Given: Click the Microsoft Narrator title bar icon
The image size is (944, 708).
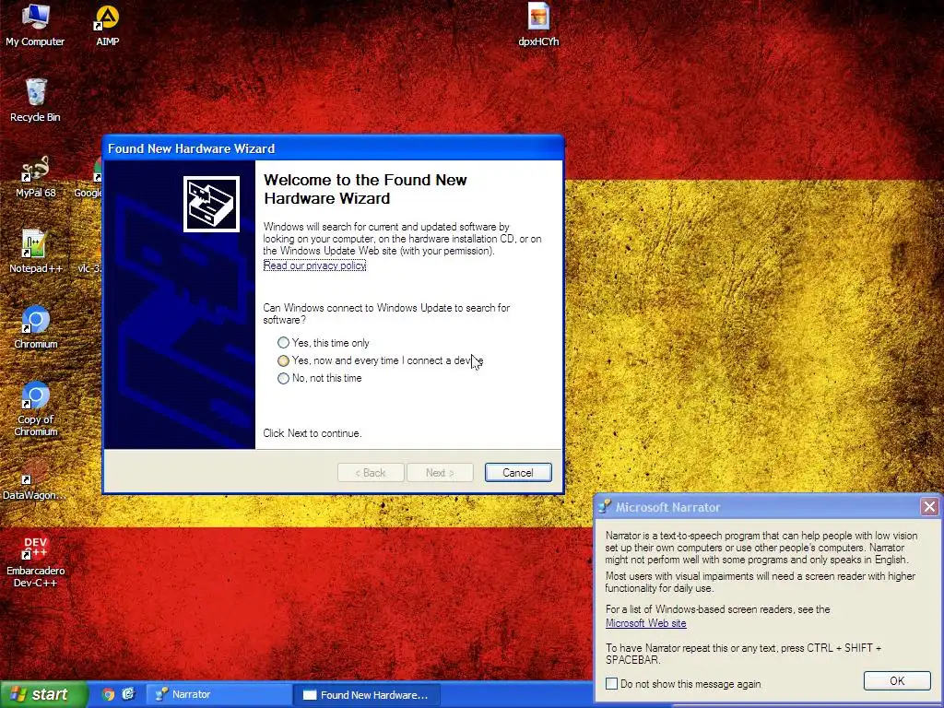Looking at the screenshot, I should [605, 507].
